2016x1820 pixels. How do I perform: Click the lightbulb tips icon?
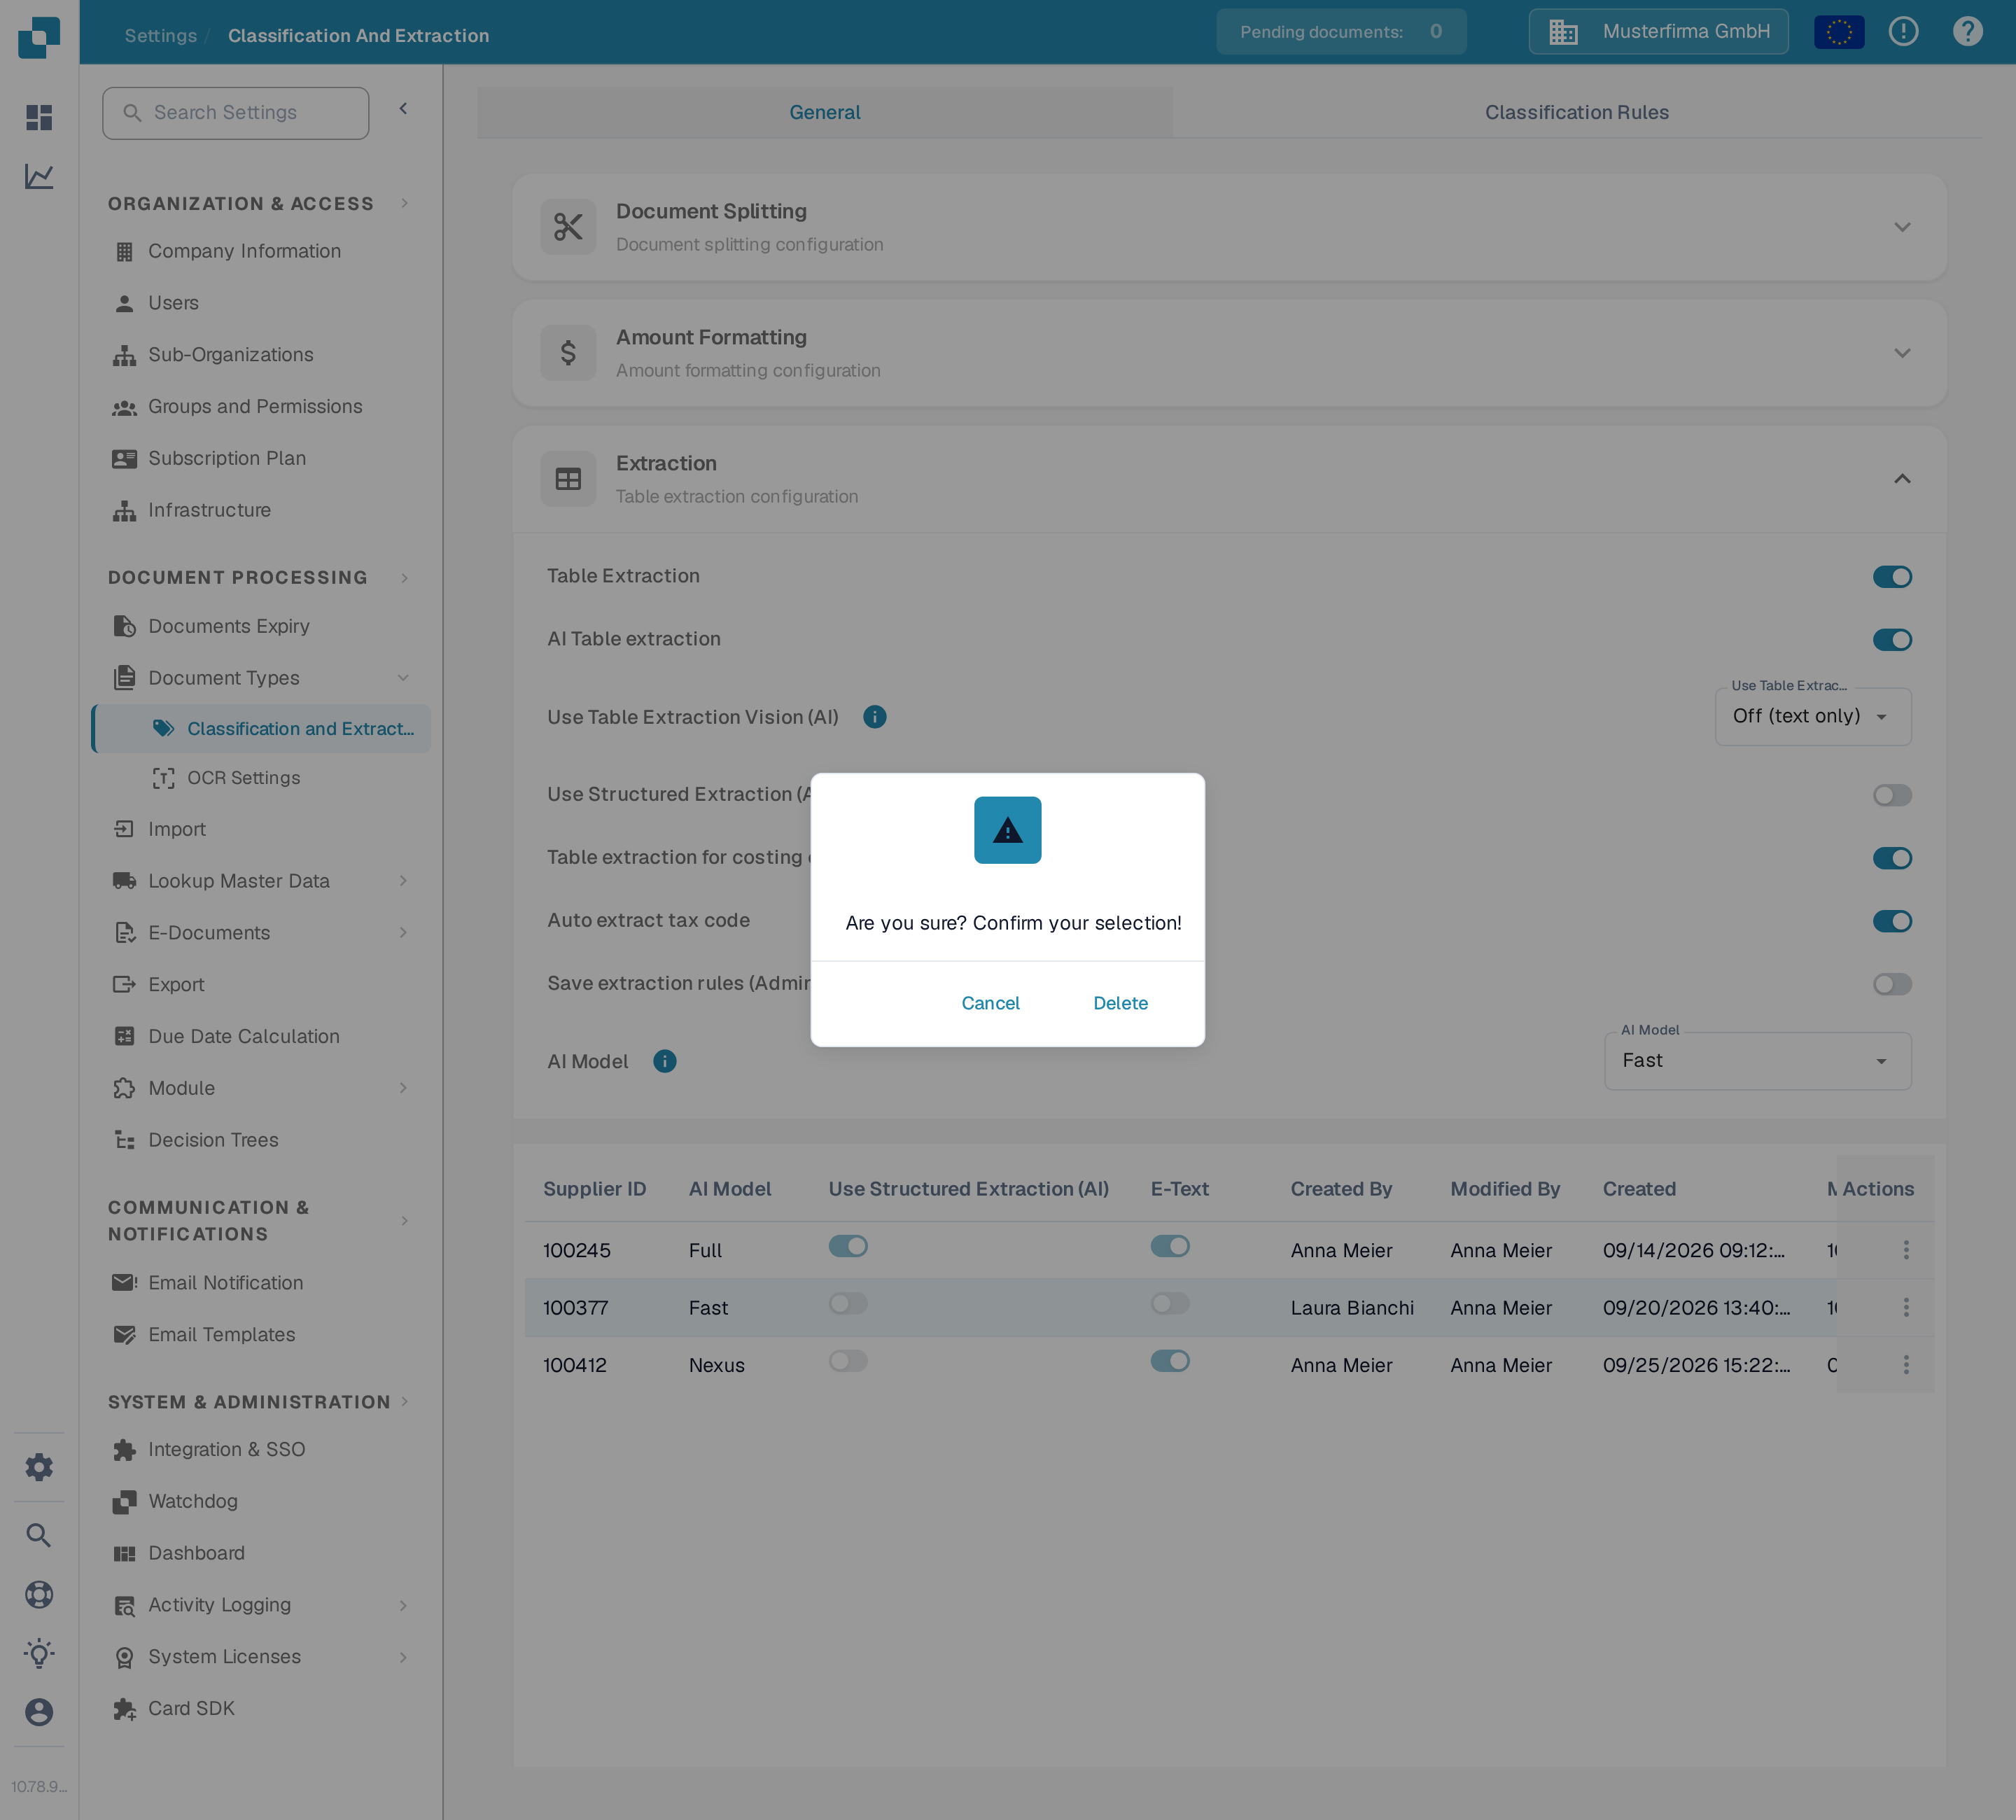click(x=39, y=1653)
